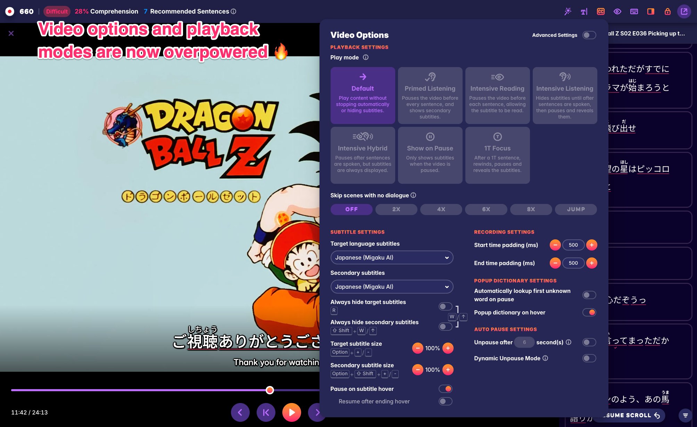
Task: Set skip scenes speed to 6X
Action: (486, 209)
